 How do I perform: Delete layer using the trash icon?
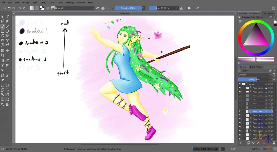[x=274, y=143]
